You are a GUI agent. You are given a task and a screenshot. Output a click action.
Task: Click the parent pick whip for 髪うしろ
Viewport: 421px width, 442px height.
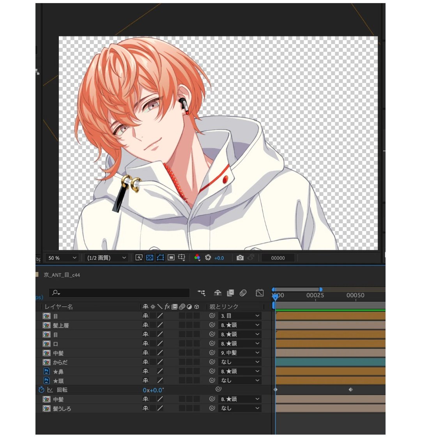pyautogui.click(x=212, y=408)
